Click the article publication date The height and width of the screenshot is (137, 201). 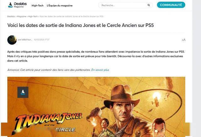pos(41,40)
